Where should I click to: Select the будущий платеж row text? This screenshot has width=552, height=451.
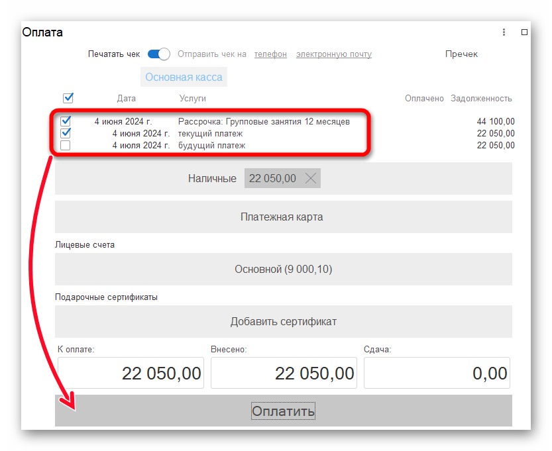211,146
